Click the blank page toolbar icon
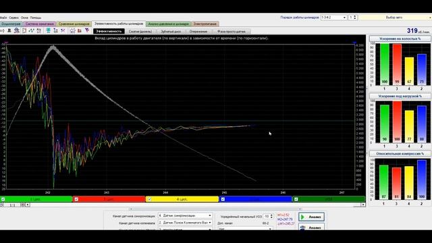432x243 pixels. click(24, 30)
